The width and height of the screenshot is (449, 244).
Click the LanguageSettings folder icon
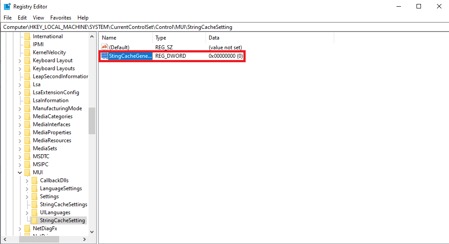point(35,188)
